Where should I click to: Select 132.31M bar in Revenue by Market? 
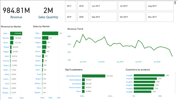12,42
